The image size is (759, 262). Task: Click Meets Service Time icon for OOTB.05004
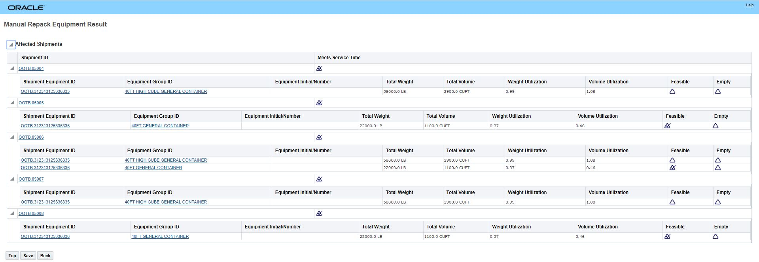coord(319,68)
